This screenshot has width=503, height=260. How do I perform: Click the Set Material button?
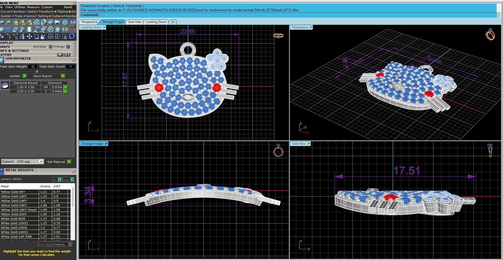click(x=59, y=162)
